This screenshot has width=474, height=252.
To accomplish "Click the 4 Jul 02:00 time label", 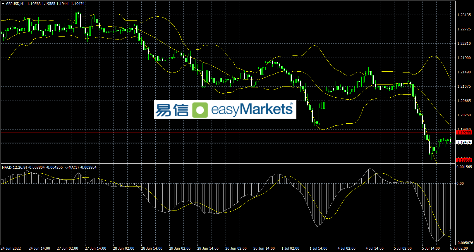I will (x=346, y=248).
